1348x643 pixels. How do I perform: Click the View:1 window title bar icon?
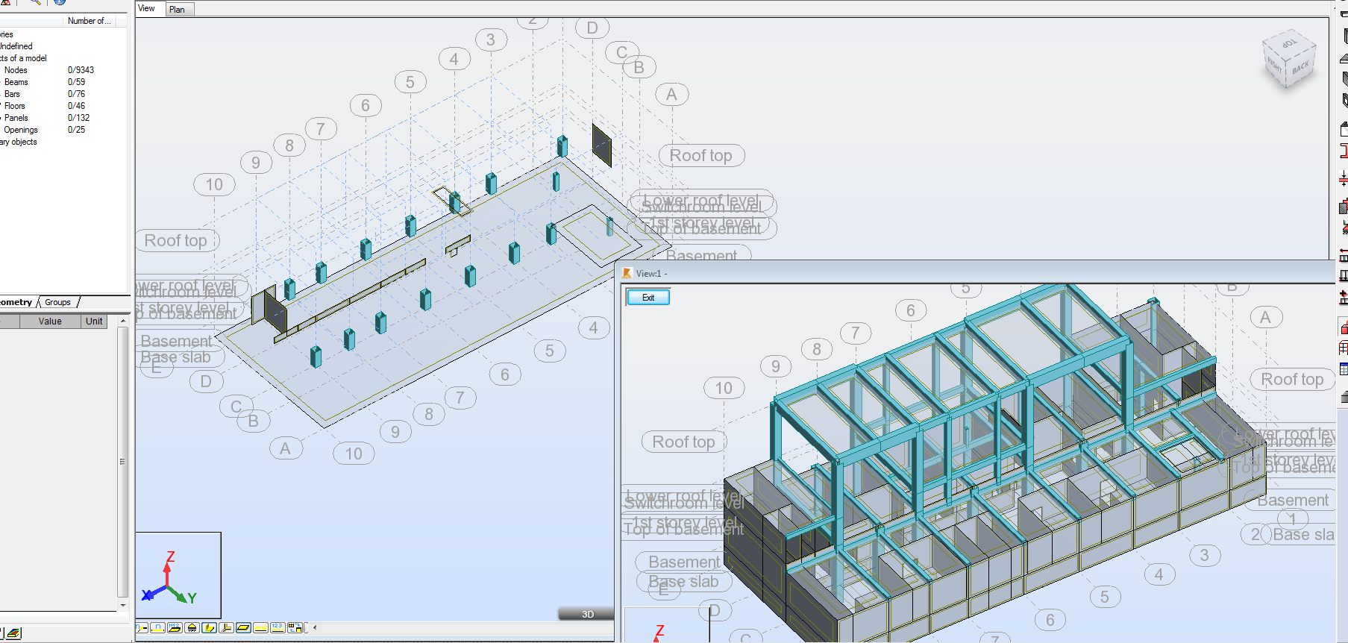coord(627,274)
